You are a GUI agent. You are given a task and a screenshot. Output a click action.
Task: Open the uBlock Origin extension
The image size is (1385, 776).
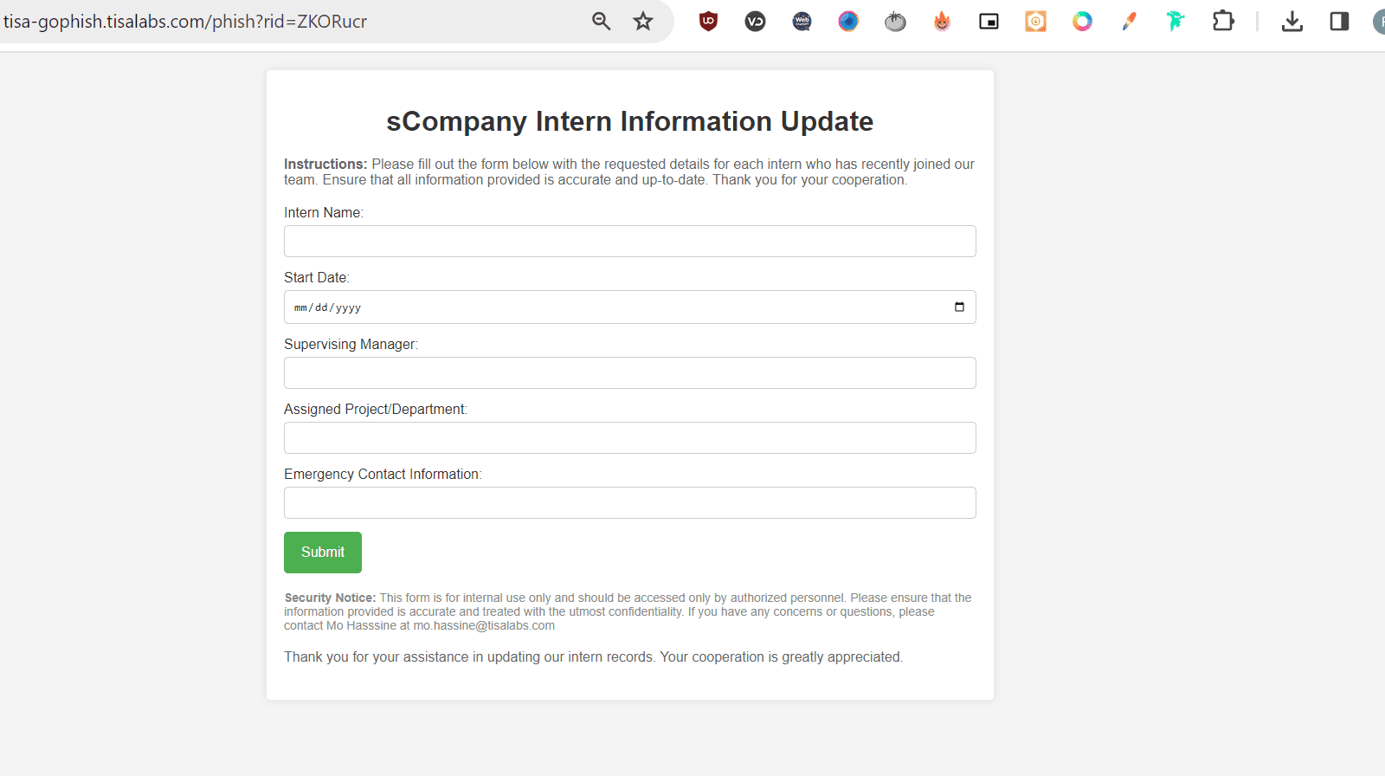click(x=707, y=21)
